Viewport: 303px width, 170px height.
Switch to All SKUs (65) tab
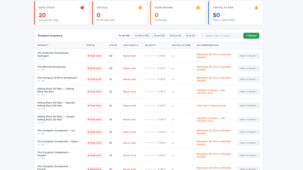tap(142, 36)
